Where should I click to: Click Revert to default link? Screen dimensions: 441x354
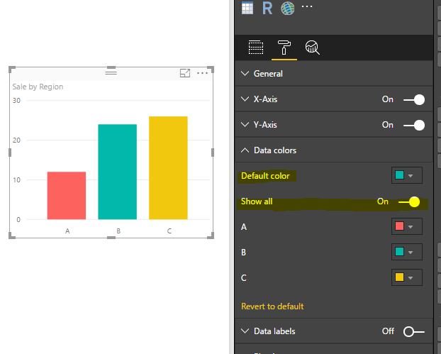click(x=272, y=306)
